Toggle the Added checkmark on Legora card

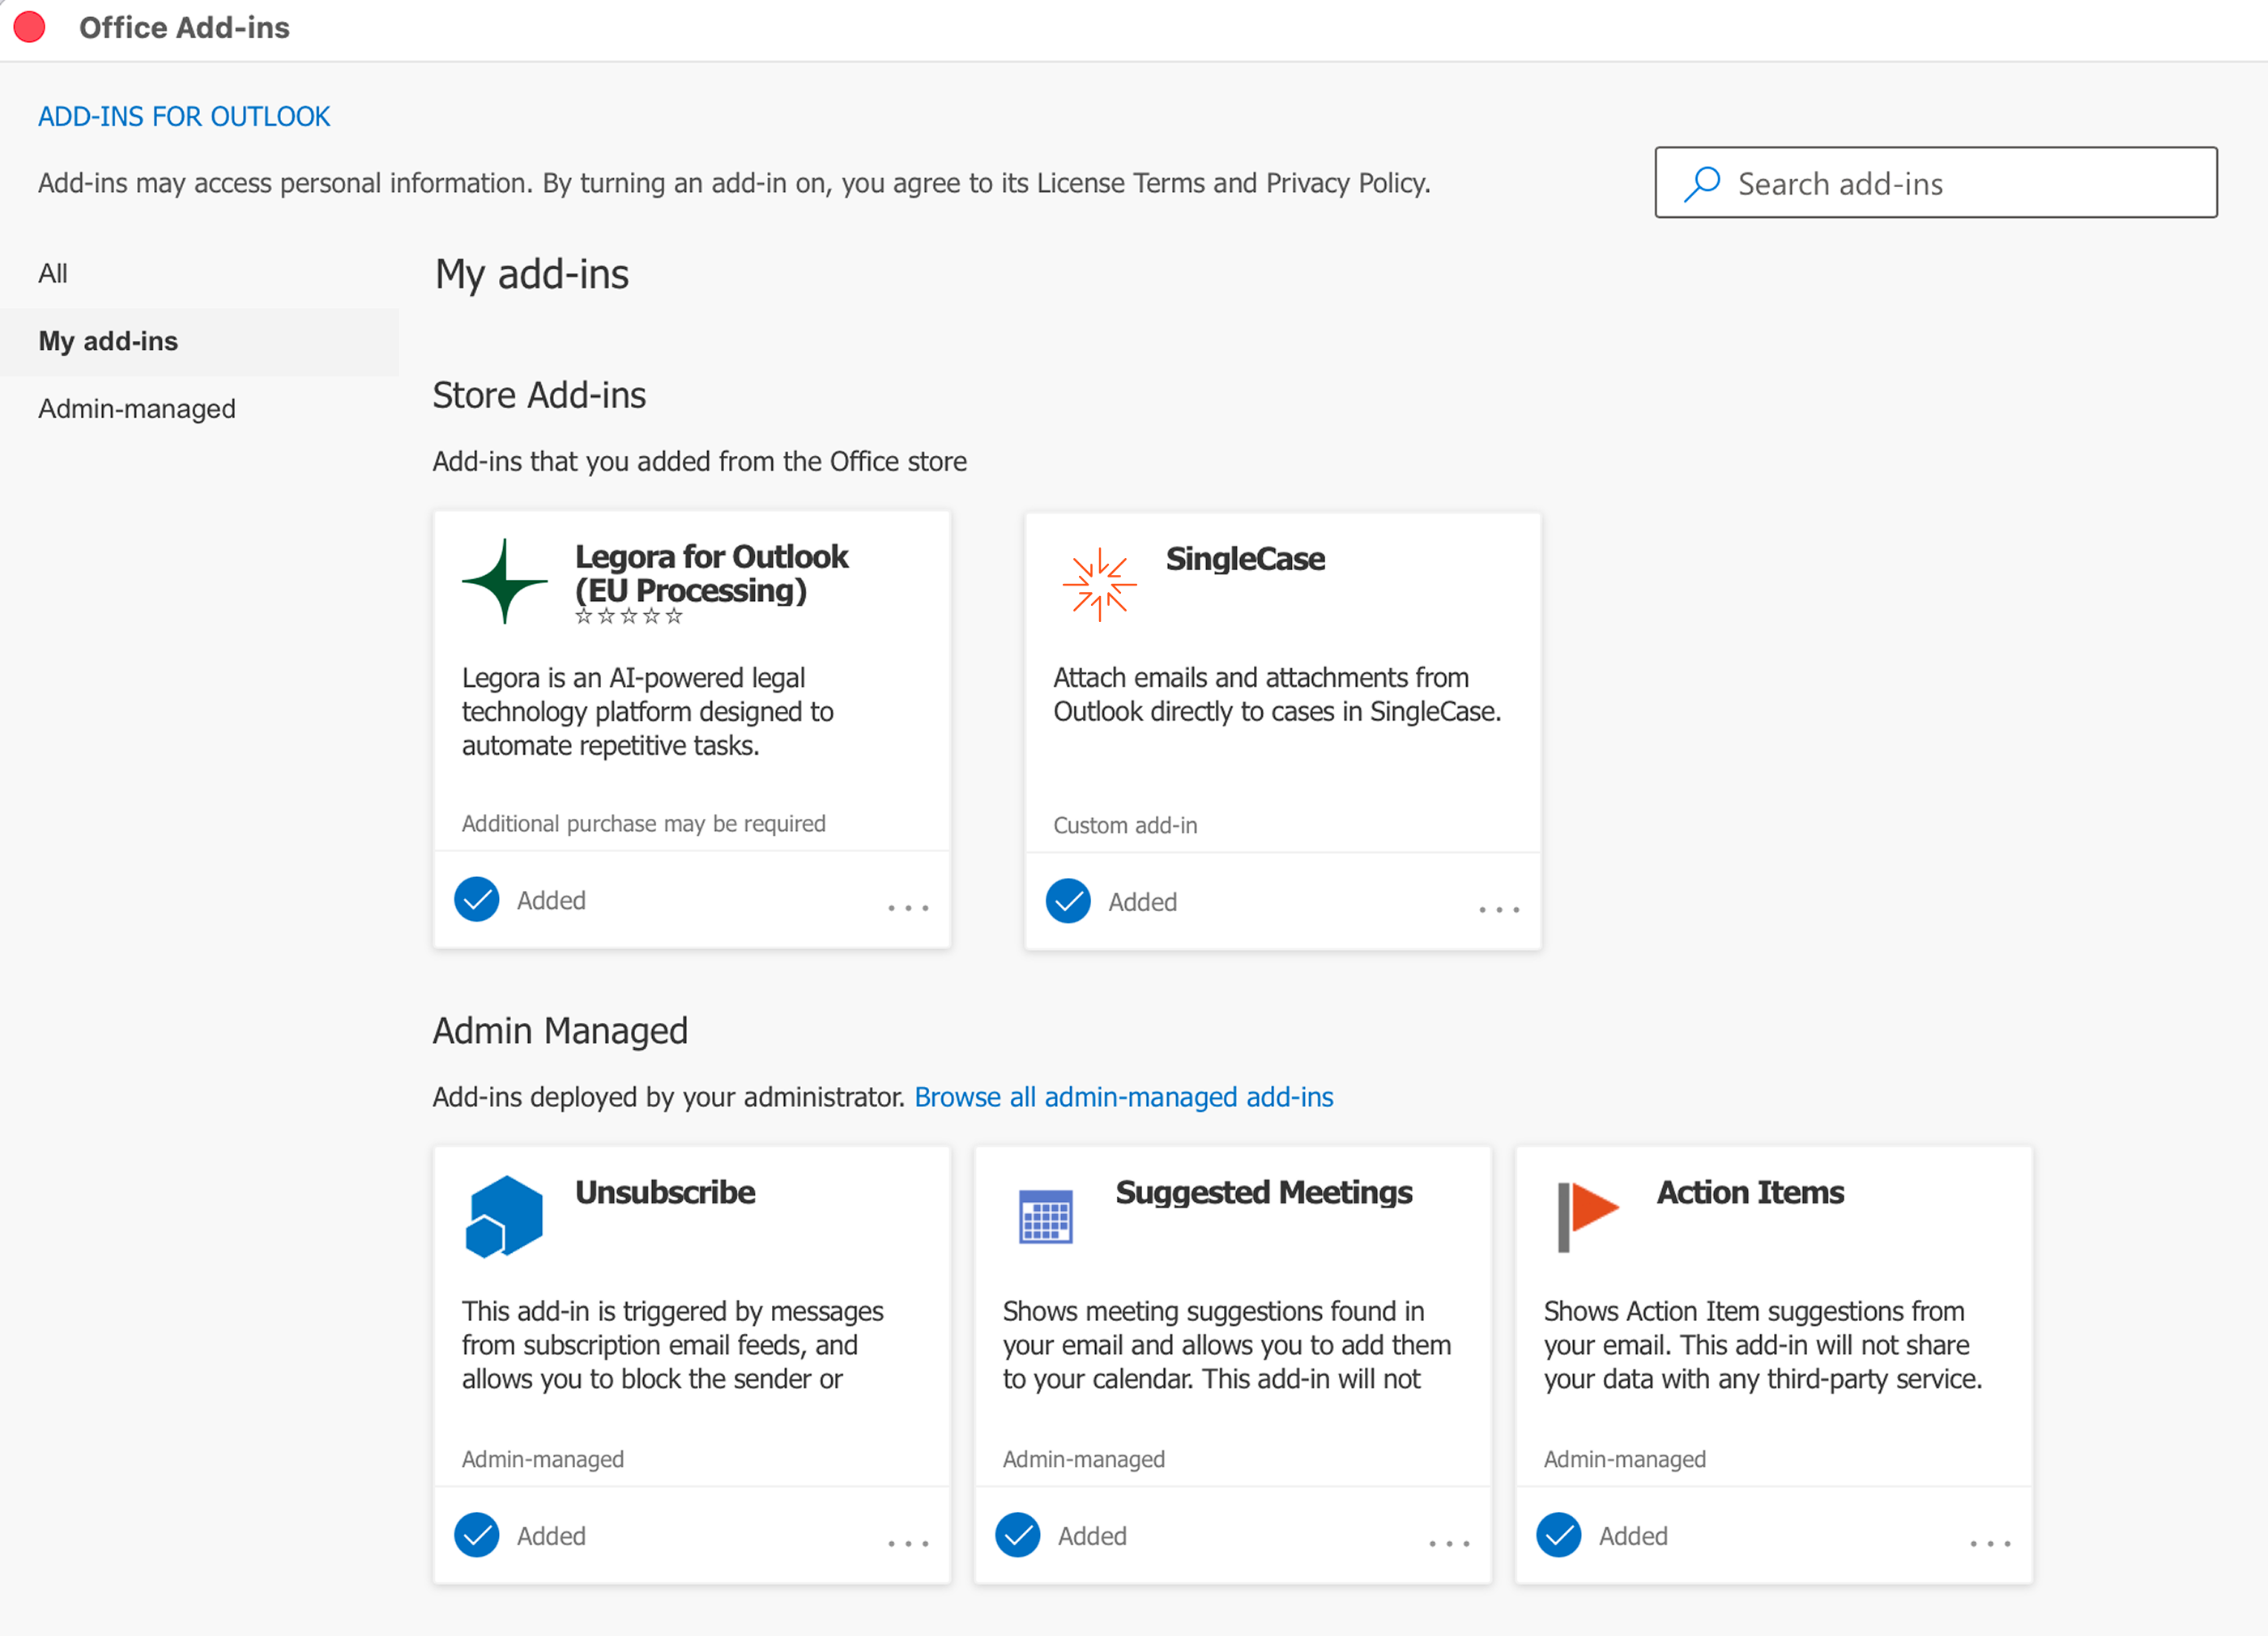click(477, 899)
